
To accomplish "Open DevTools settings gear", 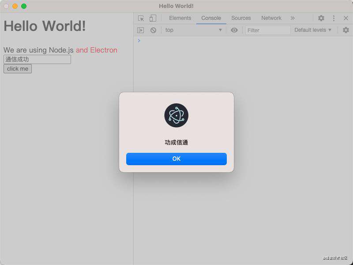I will coord(321,18).
